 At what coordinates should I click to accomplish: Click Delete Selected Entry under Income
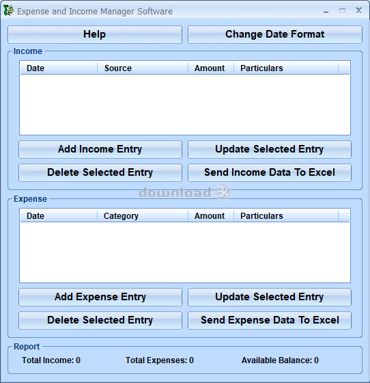100,172
